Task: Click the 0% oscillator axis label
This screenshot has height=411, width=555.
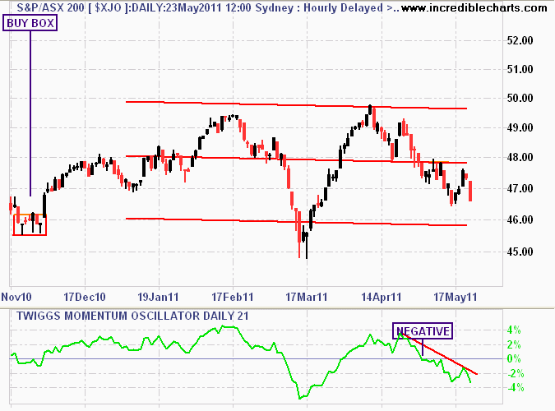Action: [x=514, y=359]
